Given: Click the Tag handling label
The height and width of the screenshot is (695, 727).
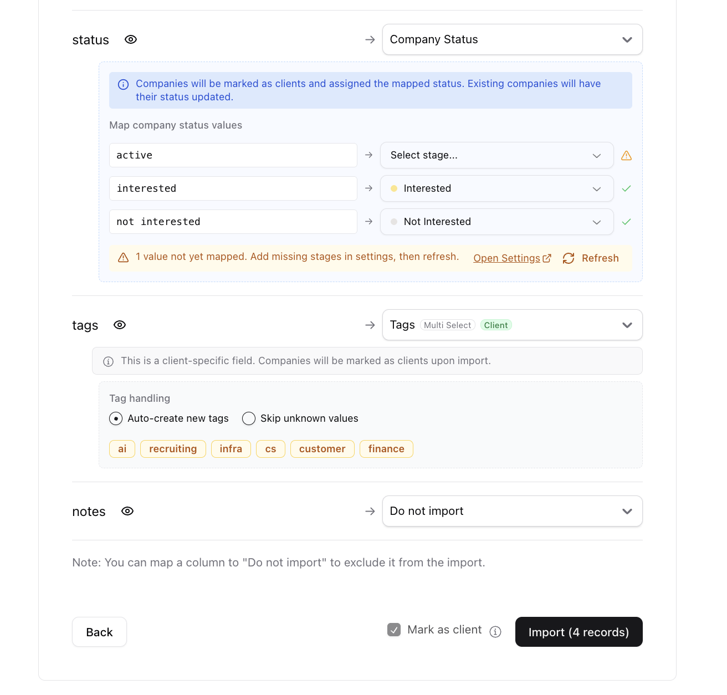Looking at the screenshot, I should click(x=140, y=398).
